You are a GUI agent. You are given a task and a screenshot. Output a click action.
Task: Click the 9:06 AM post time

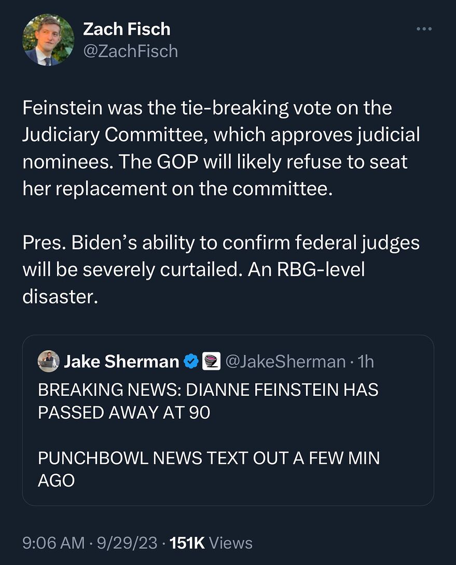click(x=53, y=543)
